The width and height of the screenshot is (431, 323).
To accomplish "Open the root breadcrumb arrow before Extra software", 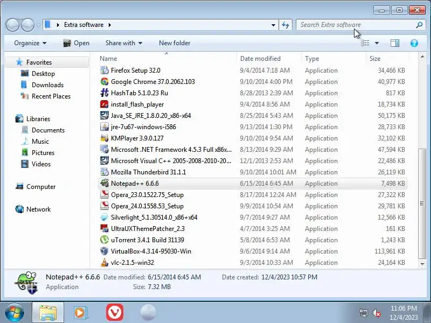I will [58, 25].
